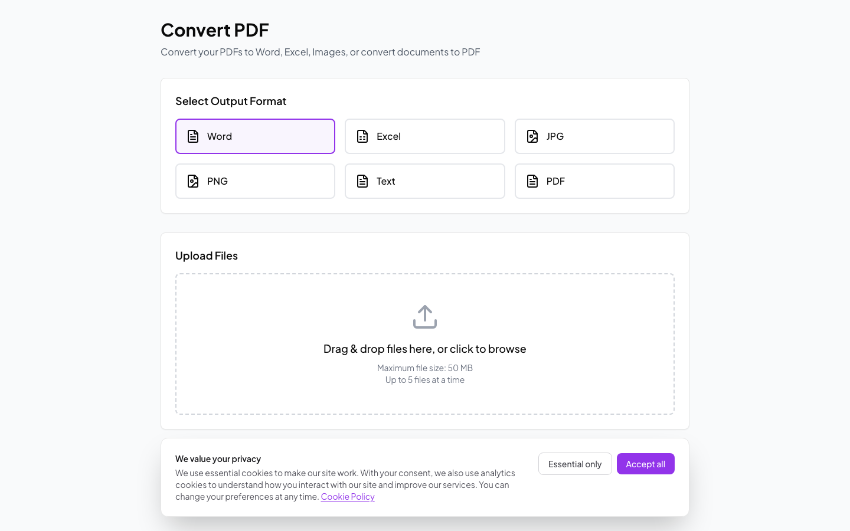
Task: Click the PNG image file icon
Action: pos(192,181)
